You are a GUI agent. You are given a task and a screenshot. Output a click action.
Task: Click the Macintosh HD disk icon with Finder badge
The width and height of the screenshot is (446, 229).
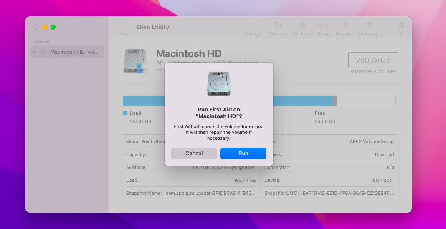point(136,61)
